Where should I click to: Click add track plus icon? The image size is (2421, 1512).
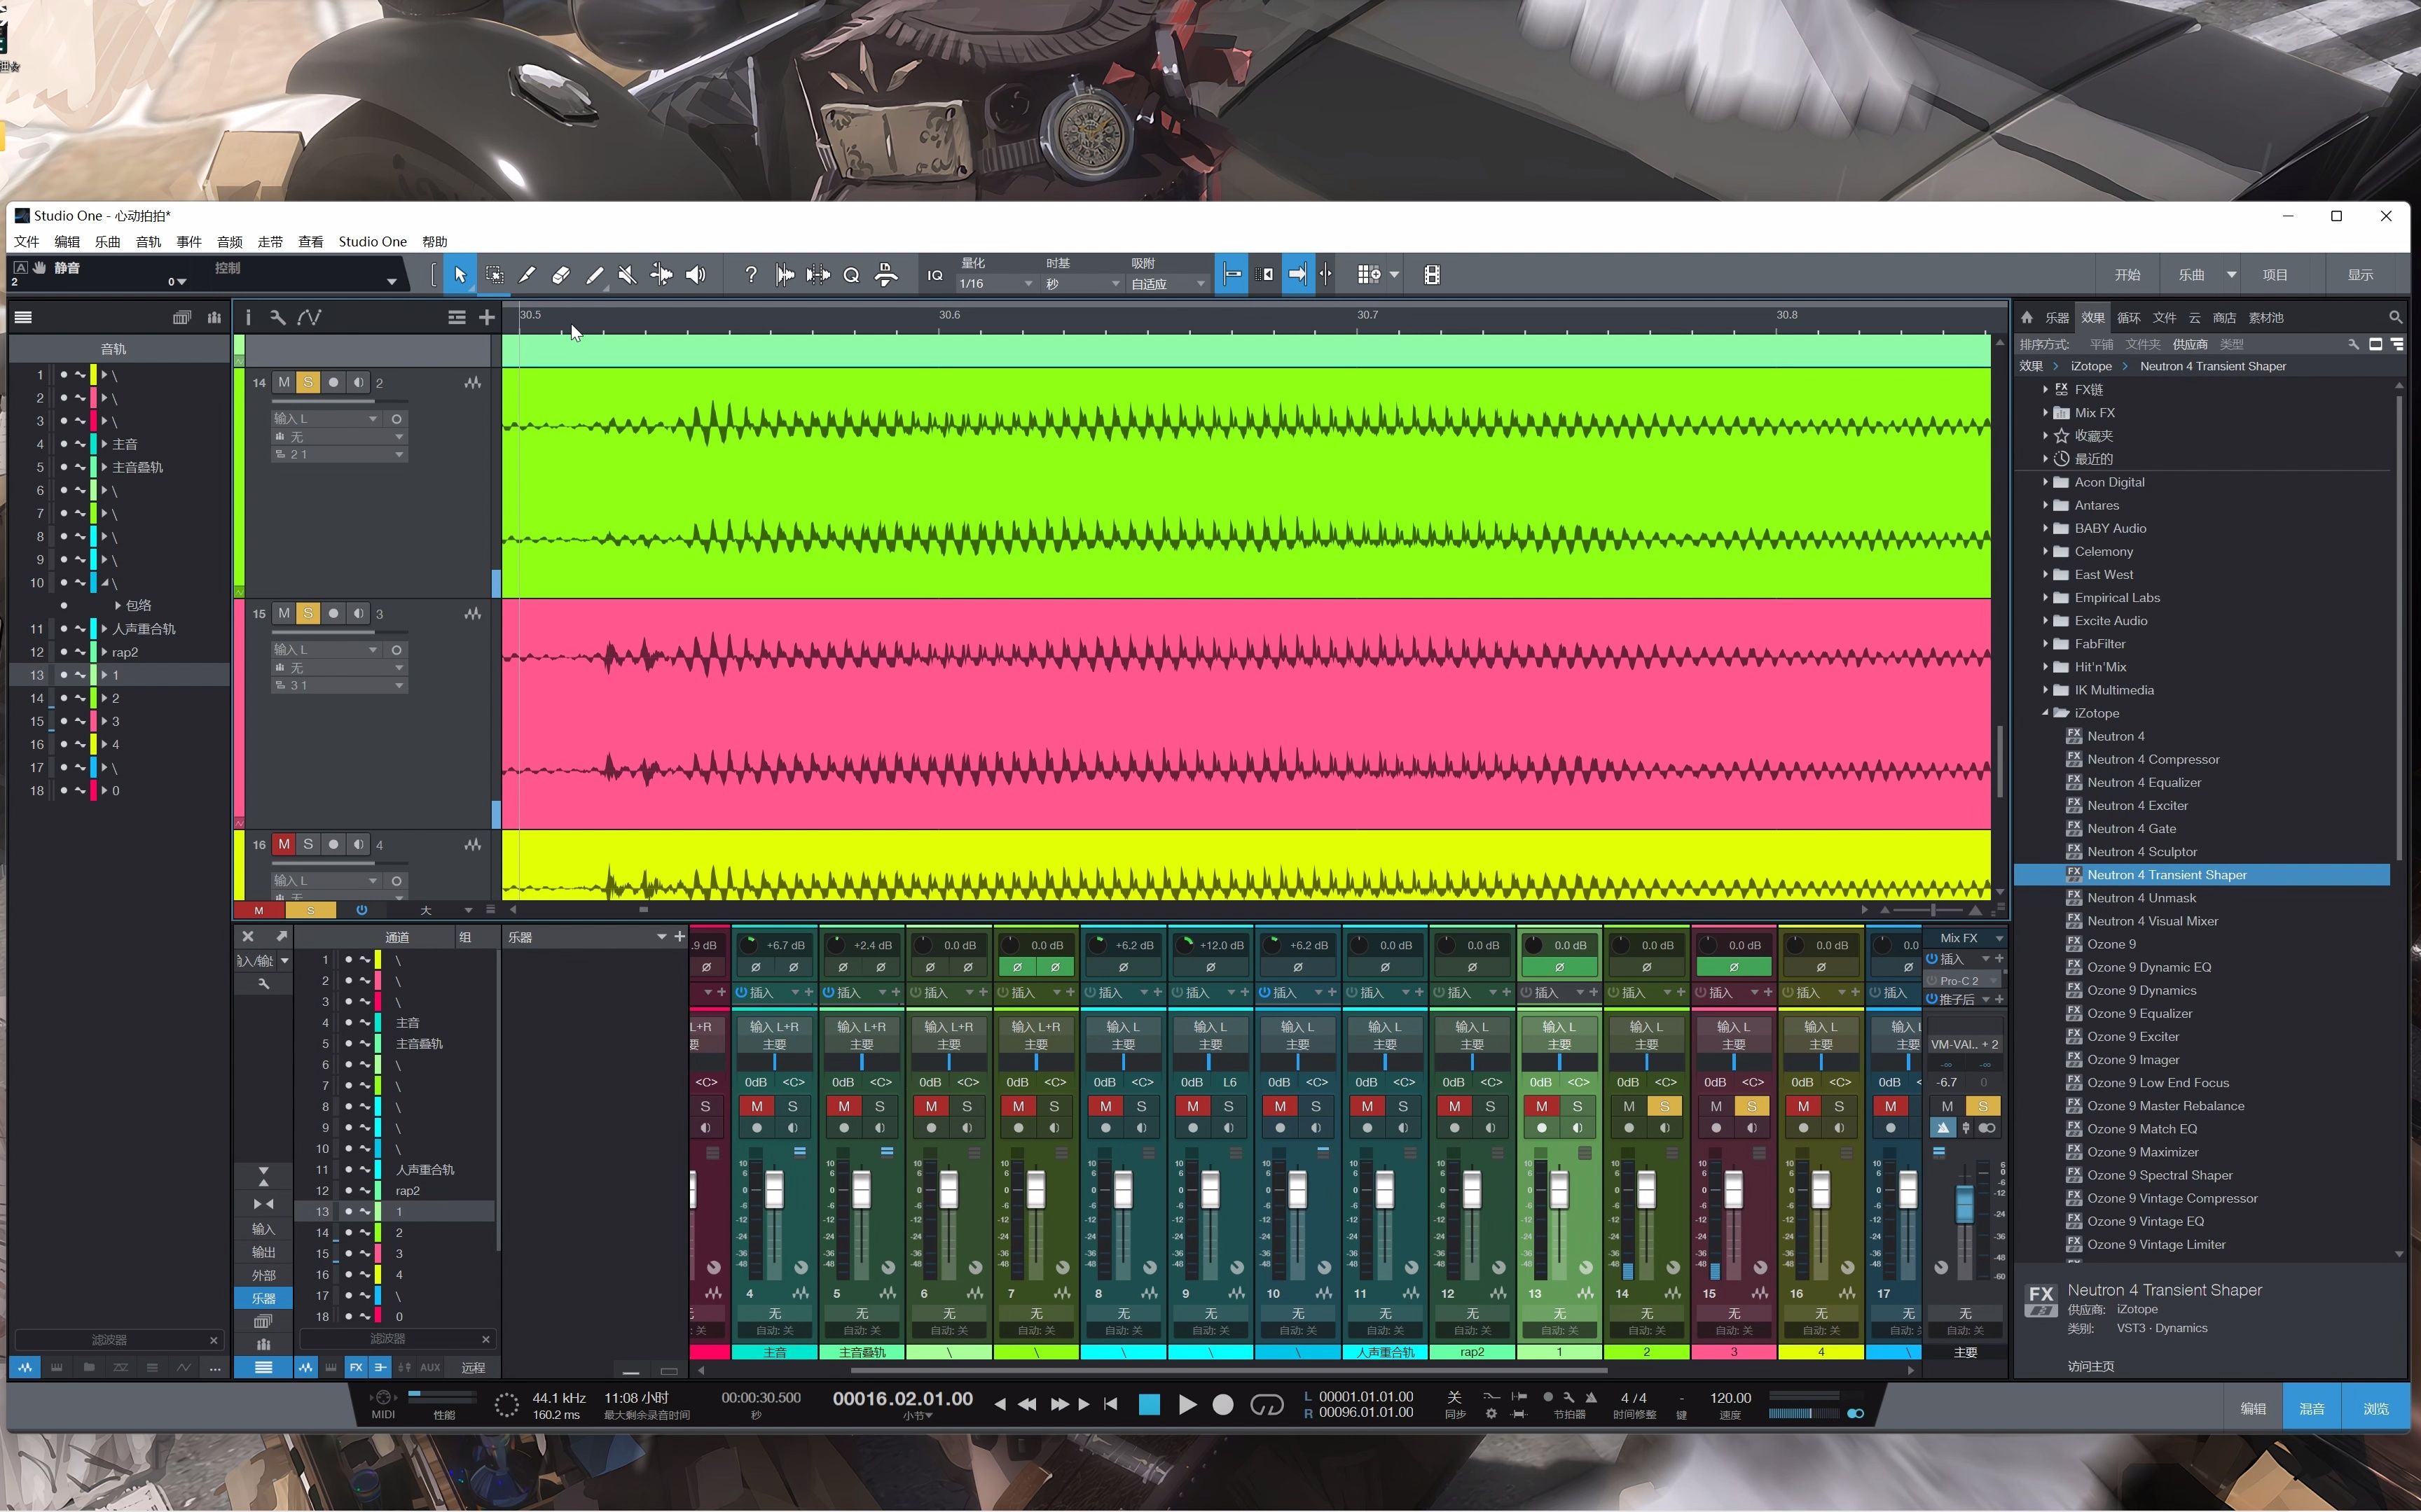click(486, 318)
